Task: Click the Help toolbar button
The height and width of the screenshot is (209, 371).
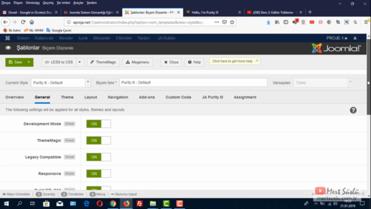Action: [194, 62]
